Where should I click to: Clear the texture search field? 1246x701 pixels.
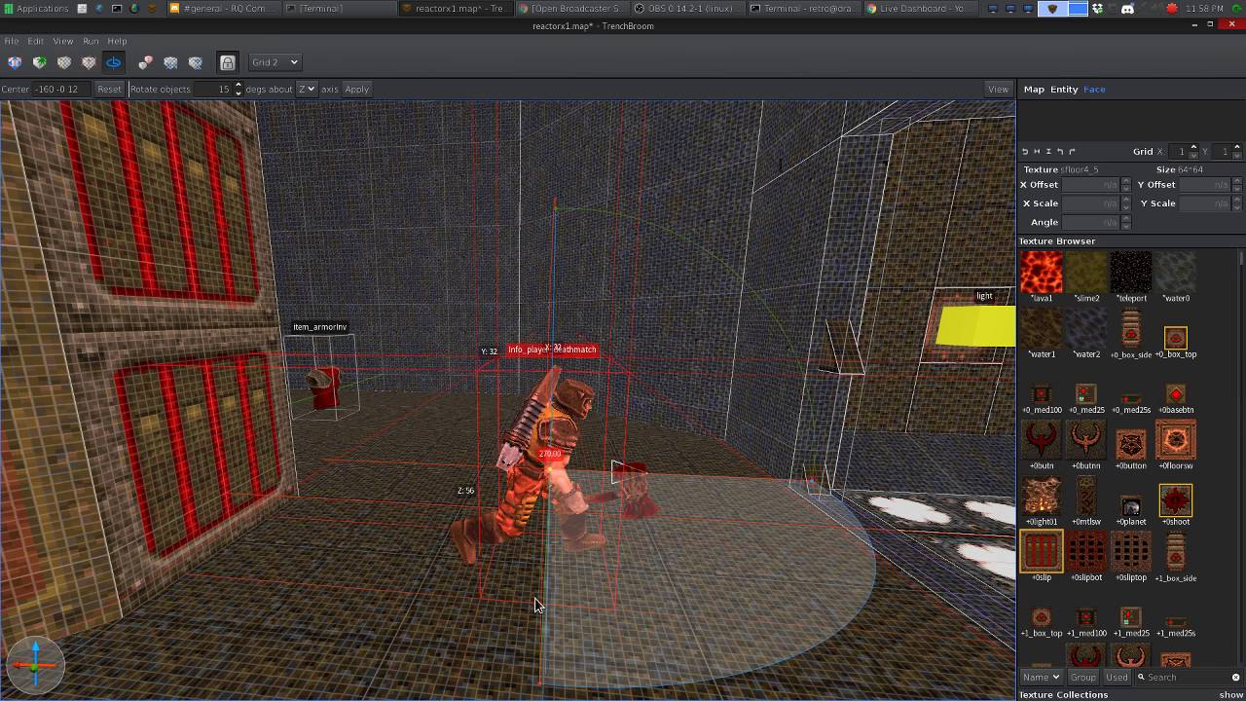click(x=1236, y=678)
